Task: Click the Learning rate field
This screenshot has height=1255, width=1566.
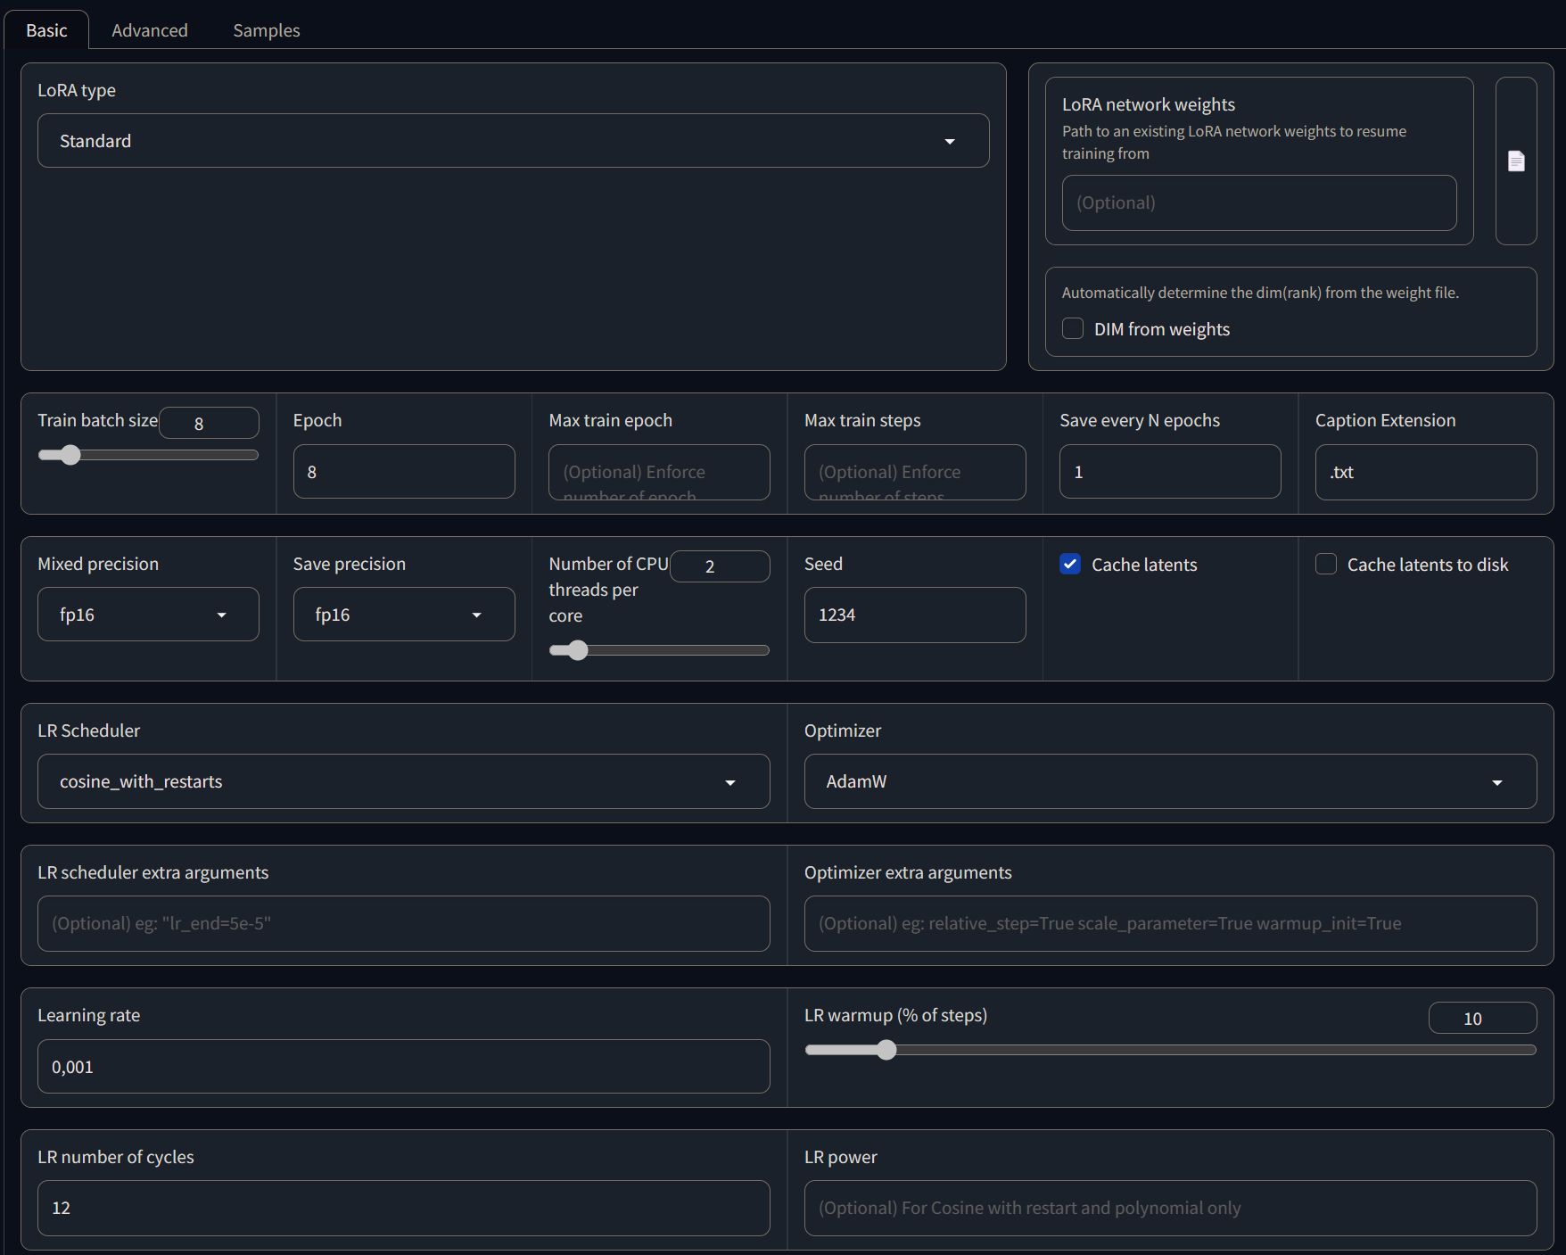Action: [403, 1066]
